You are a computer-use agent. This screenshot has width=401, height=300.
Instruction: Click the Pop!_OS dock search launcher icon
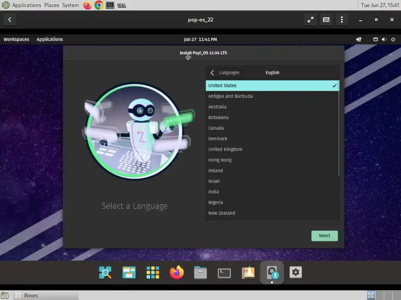point(105,272)
